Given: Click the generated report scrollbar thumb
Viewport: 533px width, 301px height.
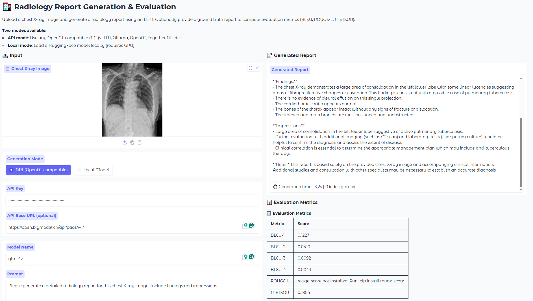Looking at the screenshot, I should 521,152.
